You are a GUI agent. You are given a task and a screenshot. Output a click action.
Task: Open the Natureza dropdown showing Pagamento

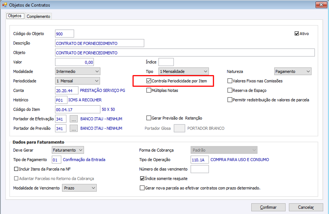click(293, 71)
